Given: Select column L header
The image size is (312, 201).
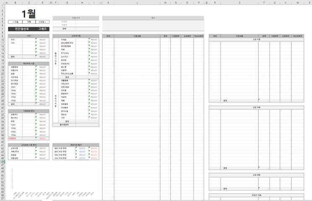Looking at the screenshot, I should [137, 3].
